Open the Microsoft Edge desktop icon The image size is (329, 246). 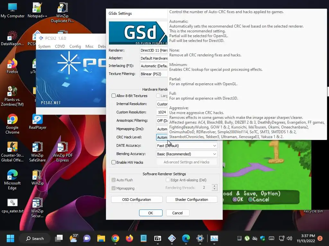pos(13,180)
